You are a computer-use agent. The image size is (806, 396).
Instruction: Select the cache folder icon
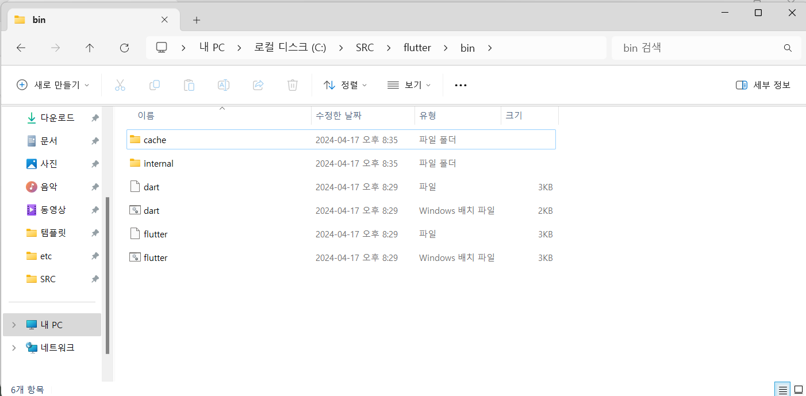point(135,140)
